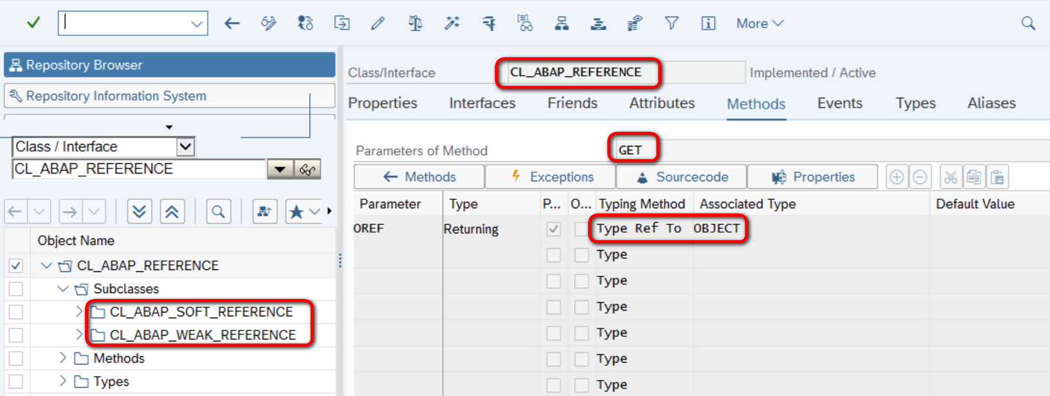Screen dimensions: 1050x396
Task: Tick the checkbox next to CL_ABAP_SOFT_REFERENCE
Action: pyautogui.click(x=16, y=312)
